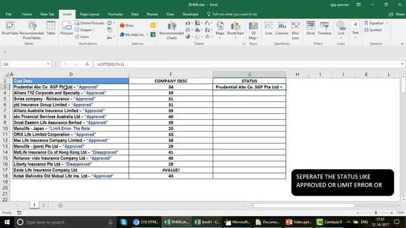Insert a Symbol

tap(373, 30)
